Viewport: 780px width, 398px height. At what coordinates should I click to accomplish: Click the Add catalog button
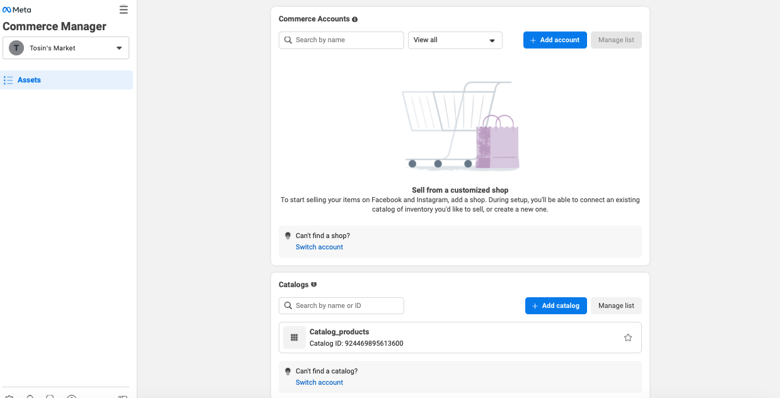556,305
